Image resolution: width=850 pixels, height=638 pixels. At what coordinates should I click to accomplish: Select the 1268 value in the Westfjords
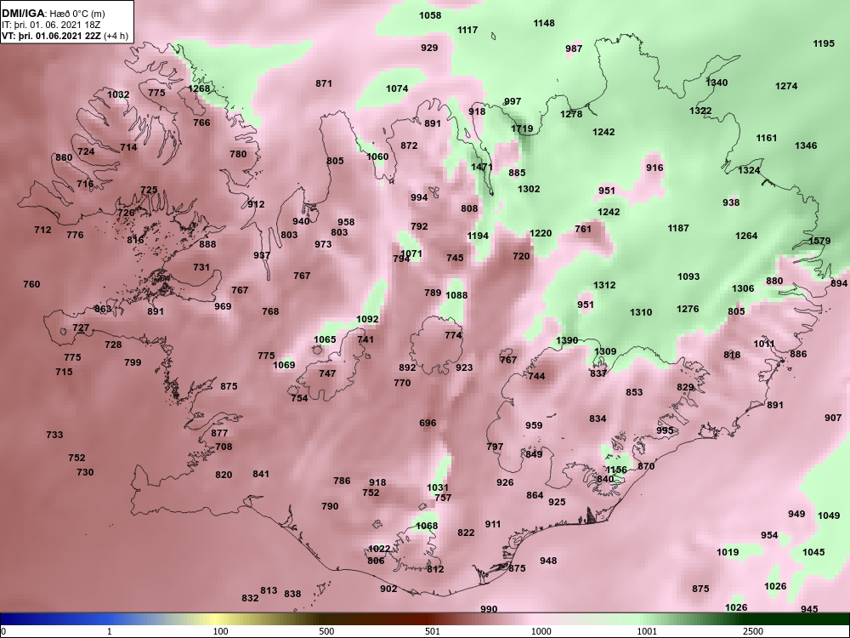click(199, 89)
